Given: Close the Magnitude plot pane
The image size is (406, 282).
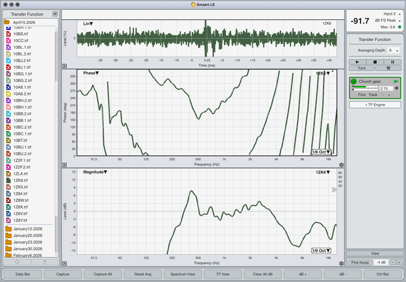Looking at the screenshot, I should coord(65,264).
